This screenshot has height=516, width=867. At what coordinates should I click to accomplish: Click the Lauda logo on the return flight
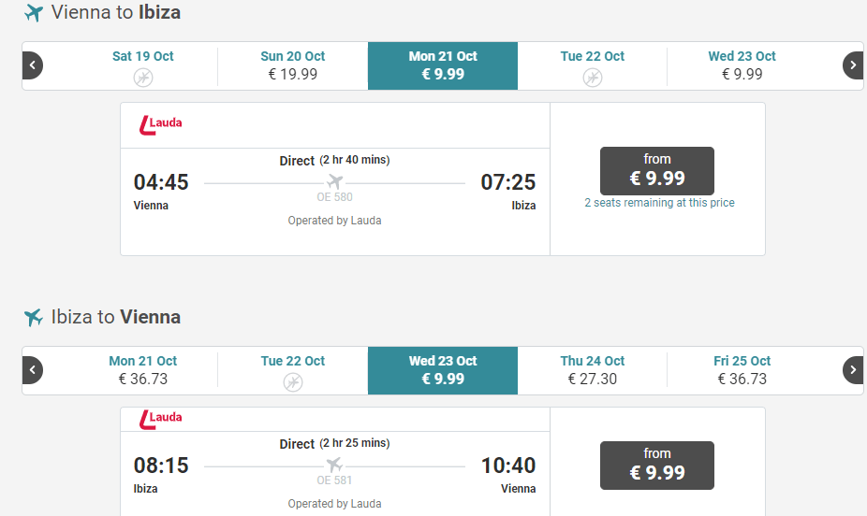(160, 419)
